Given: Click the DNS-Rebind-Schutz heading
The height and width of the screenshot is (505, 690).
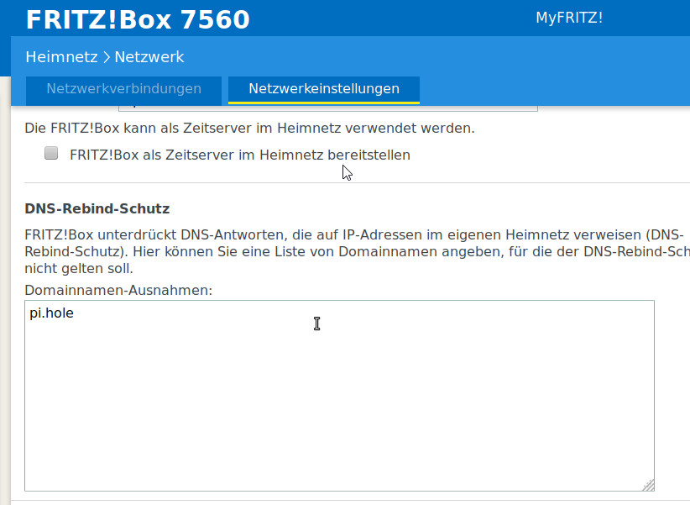Looking at the screenshot, I should [97, 208].
